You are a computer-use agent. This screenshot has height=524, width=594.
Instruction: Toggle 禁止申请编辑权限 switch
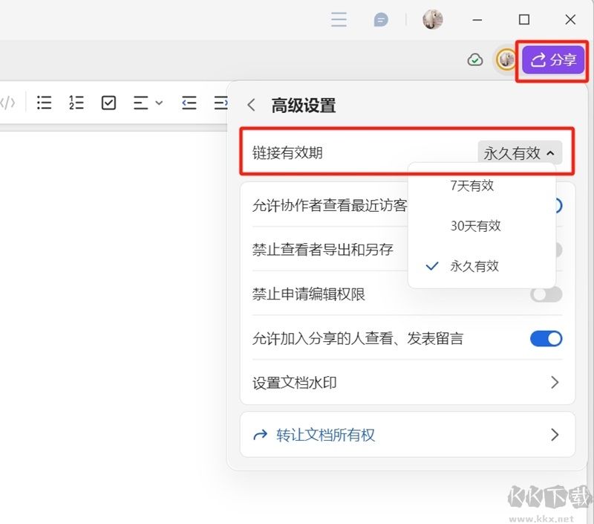click(546, 294)
